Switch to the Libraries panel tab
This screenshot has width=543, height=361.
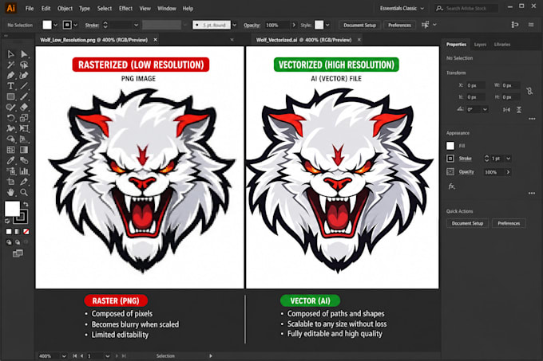coord(502,44)
